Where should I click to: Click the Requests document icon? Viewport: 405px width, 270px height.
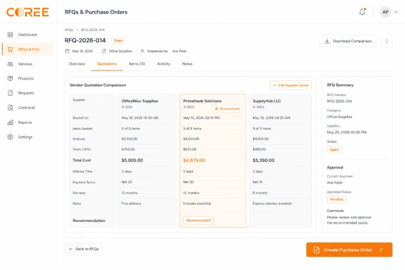[10, 93]
